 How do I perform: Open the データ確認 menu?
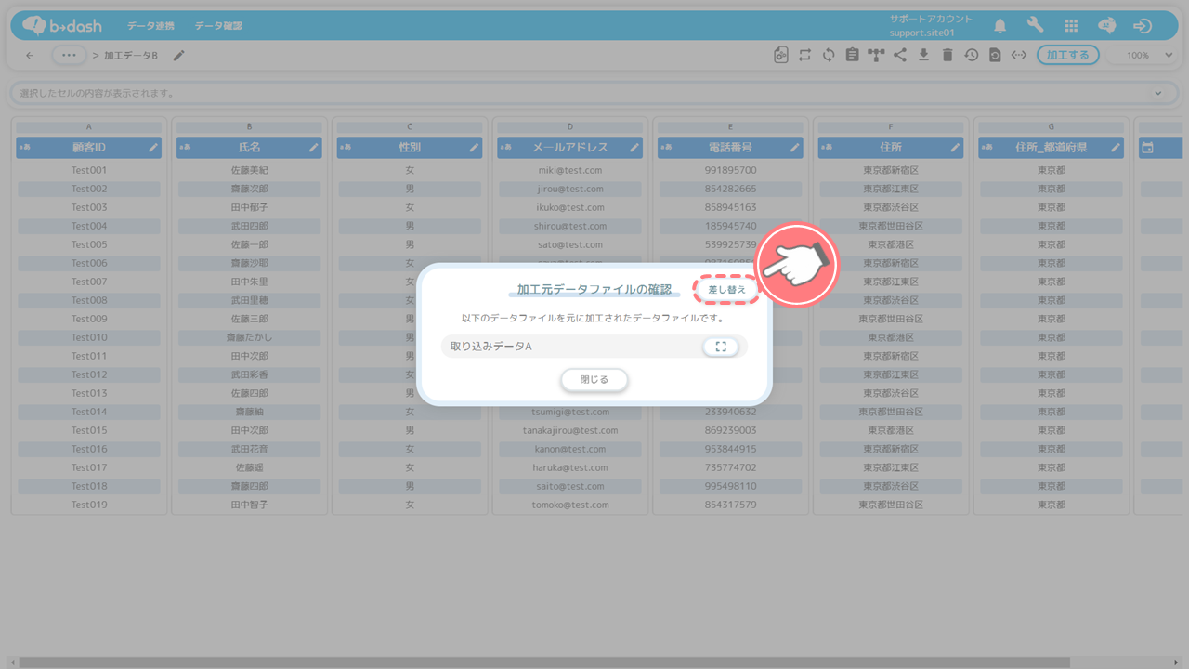(x=218, y=26)
